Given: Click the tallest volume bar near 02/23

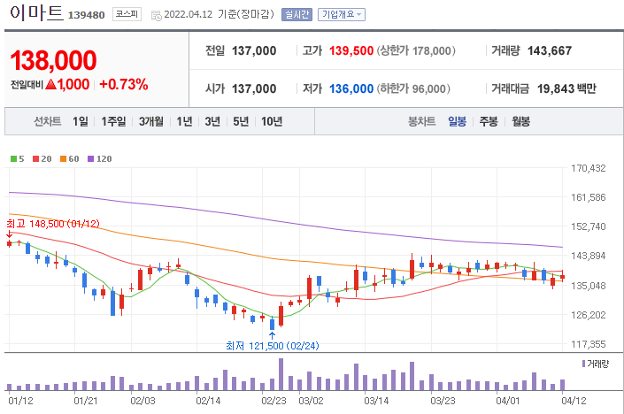Looking at the screenshot, I should 281,374.
